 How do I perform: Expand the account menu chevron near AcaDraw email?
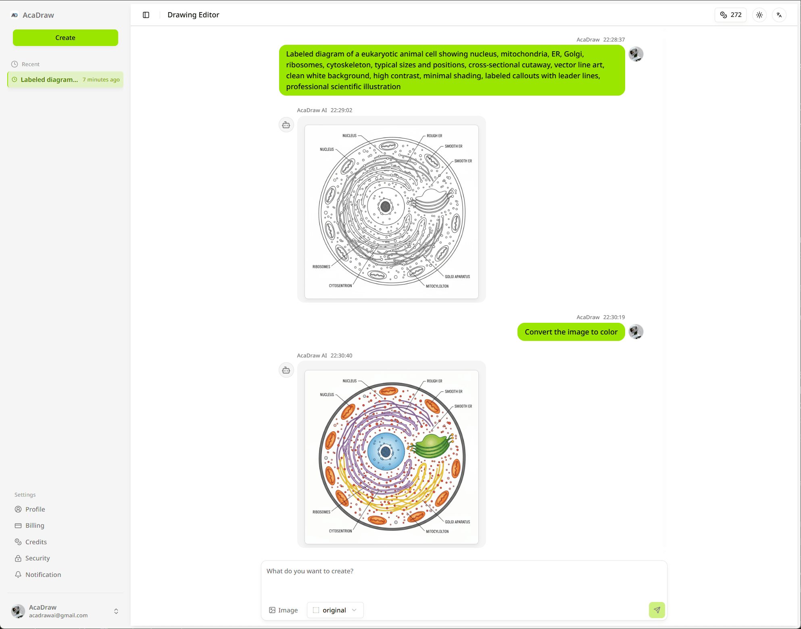point(116,611)
